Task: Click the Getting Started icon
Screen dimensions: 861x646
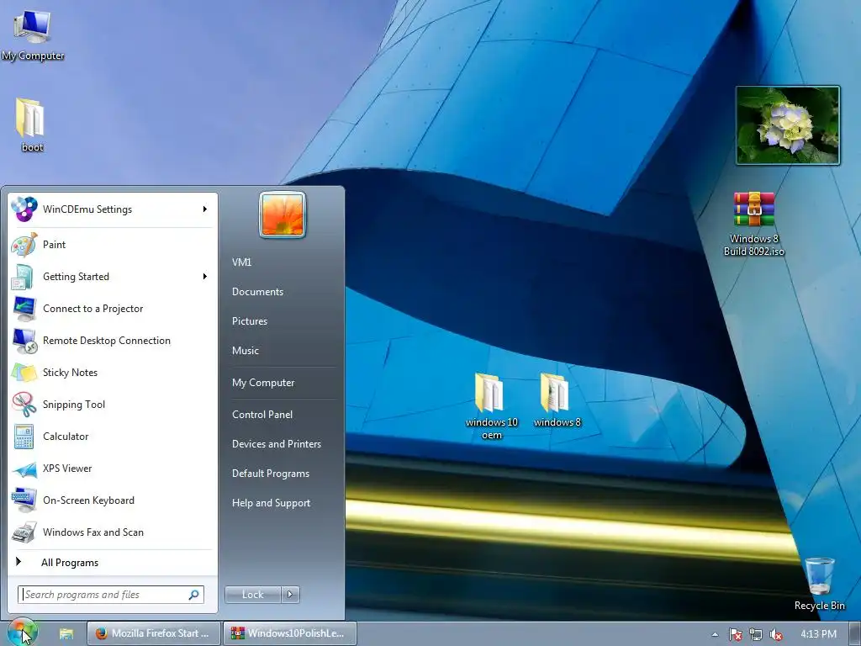Action: click(23, 276)
